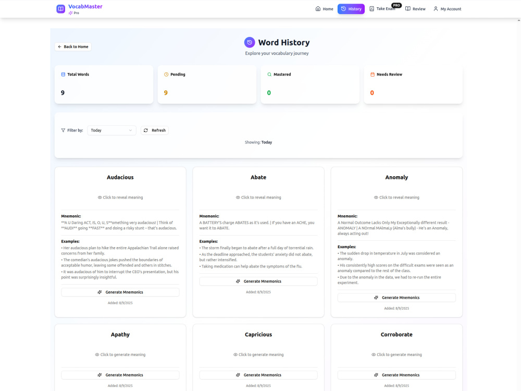Click to generate meaning for Capricious
This screenshot has width=521, height=391.
point(258,355)
